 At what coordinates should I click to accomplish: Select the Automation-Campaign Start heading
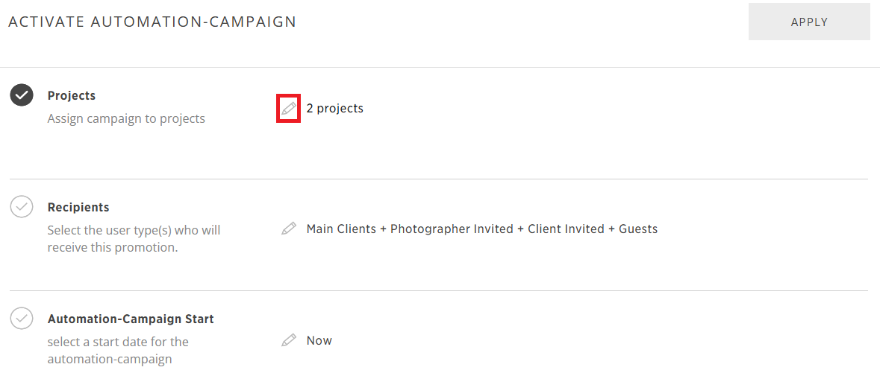131,319
